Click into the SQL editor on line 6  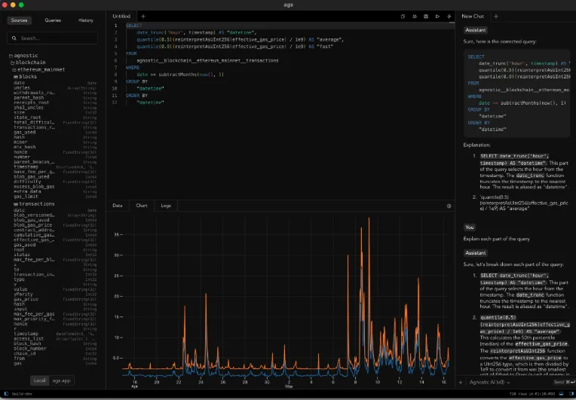point(207,60)
